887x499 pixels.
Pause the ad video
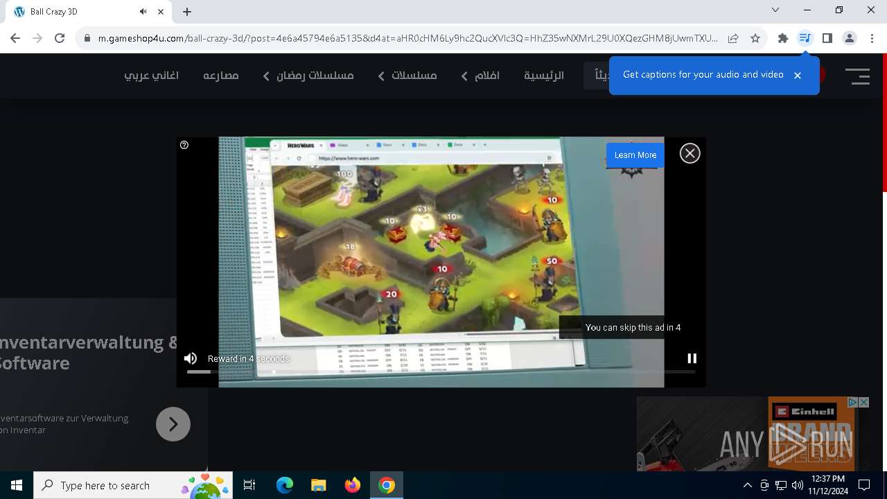point(692,358)
